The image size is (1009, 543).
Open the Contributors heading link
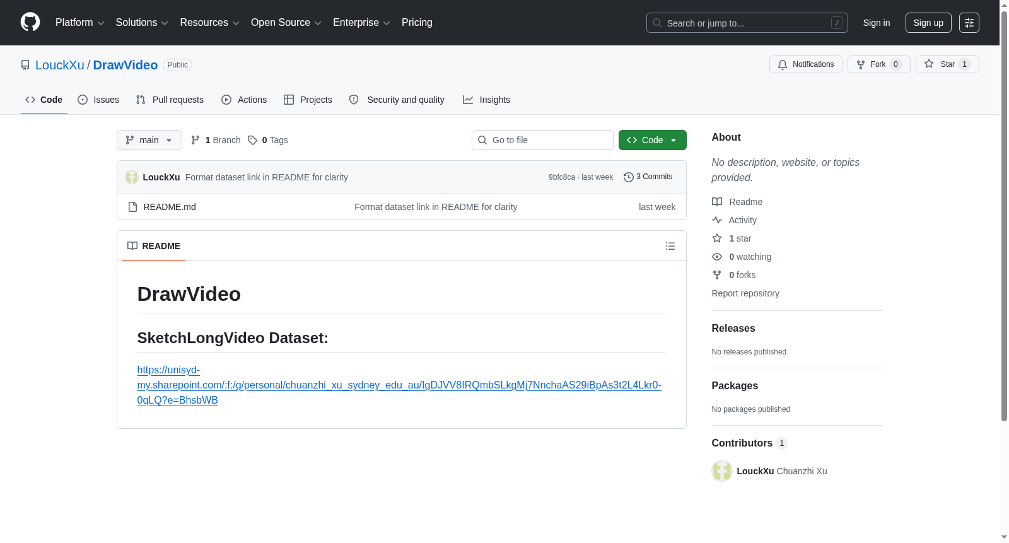point(750,443)
